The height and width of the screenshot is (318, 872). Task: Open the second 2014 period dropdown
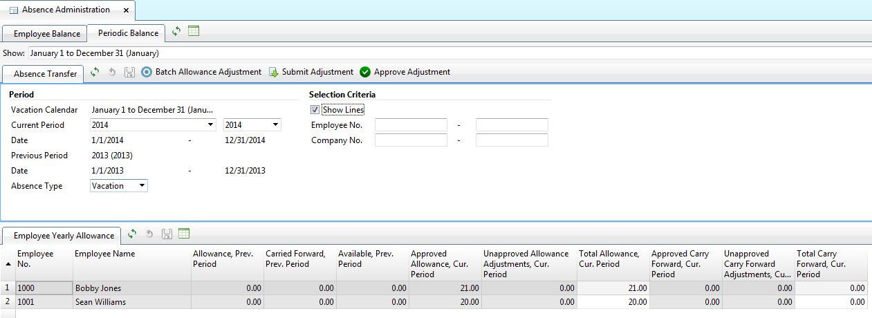[x=275, y=125]
